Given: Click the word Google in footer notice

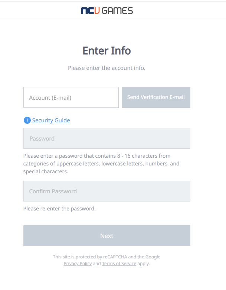Looking at the screenshot, I should 153,257.
